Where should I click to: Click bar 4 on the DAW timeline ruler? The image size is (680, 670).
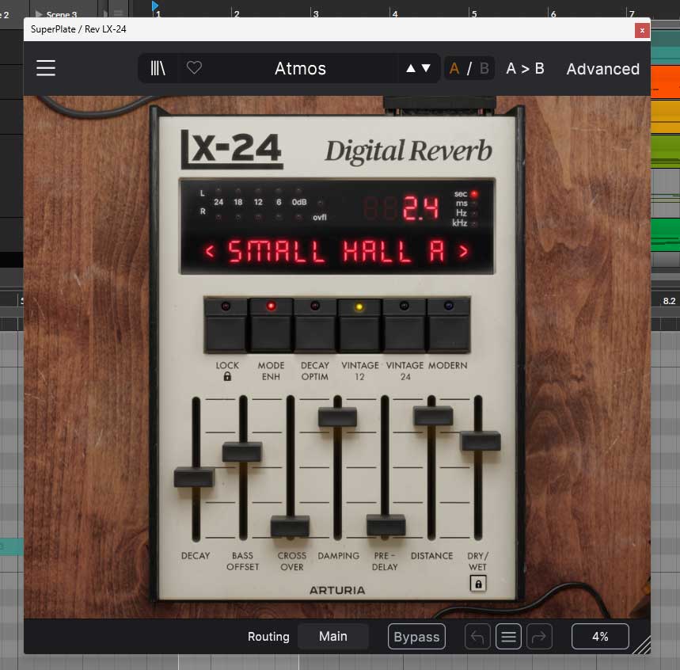395,14
